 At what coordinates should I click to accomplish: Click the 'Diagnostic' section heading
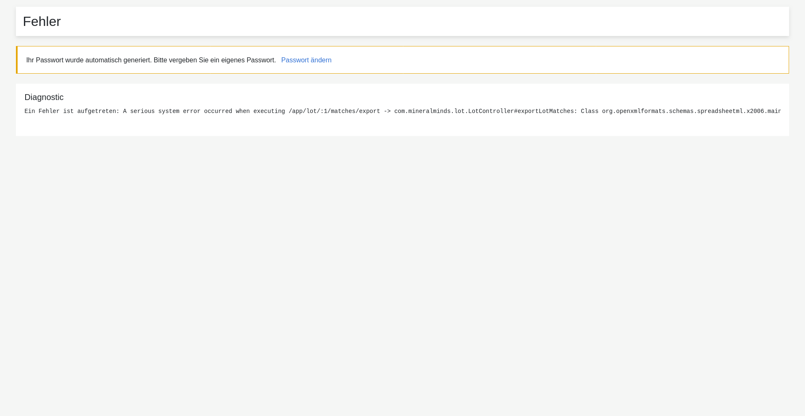coord(44,97)
